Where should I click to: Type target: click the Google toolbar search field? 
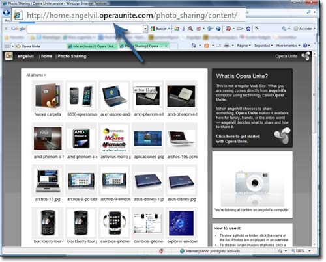[85, 29]
